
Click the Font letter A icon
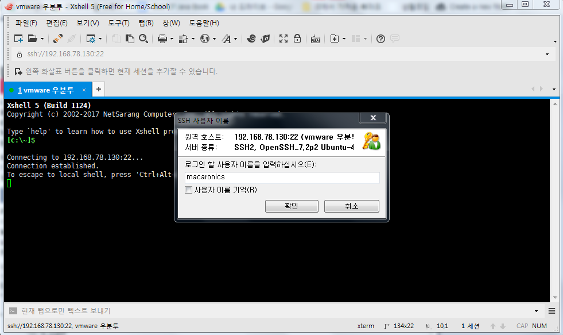(x=226, y=38)
